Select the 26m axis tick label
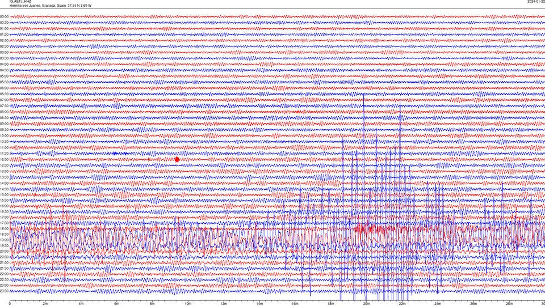 [x=473, y=304]
